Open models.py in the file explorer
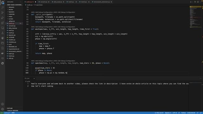The image size is (203, 114). coord(14,40)
